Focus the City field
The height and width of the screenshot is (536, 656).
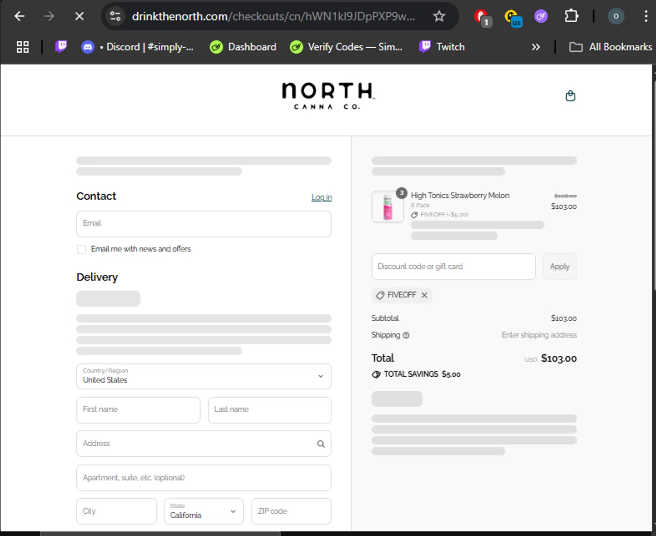click(x=116, y=511)
